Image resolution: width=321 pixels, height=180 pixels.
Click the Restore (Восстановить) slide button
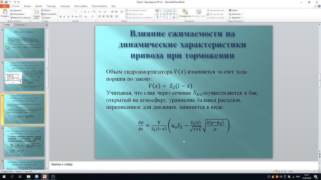point(49,14)
